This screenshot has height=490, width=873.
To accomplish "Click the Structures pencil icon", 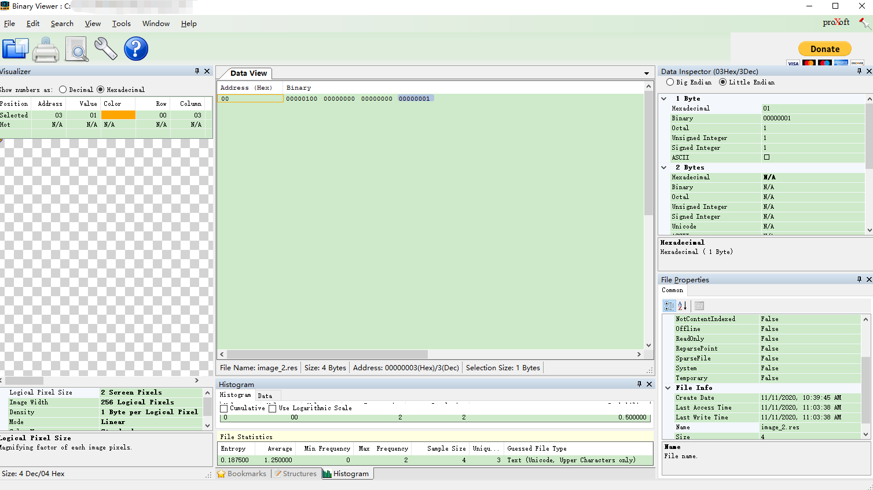I will 278,474.
